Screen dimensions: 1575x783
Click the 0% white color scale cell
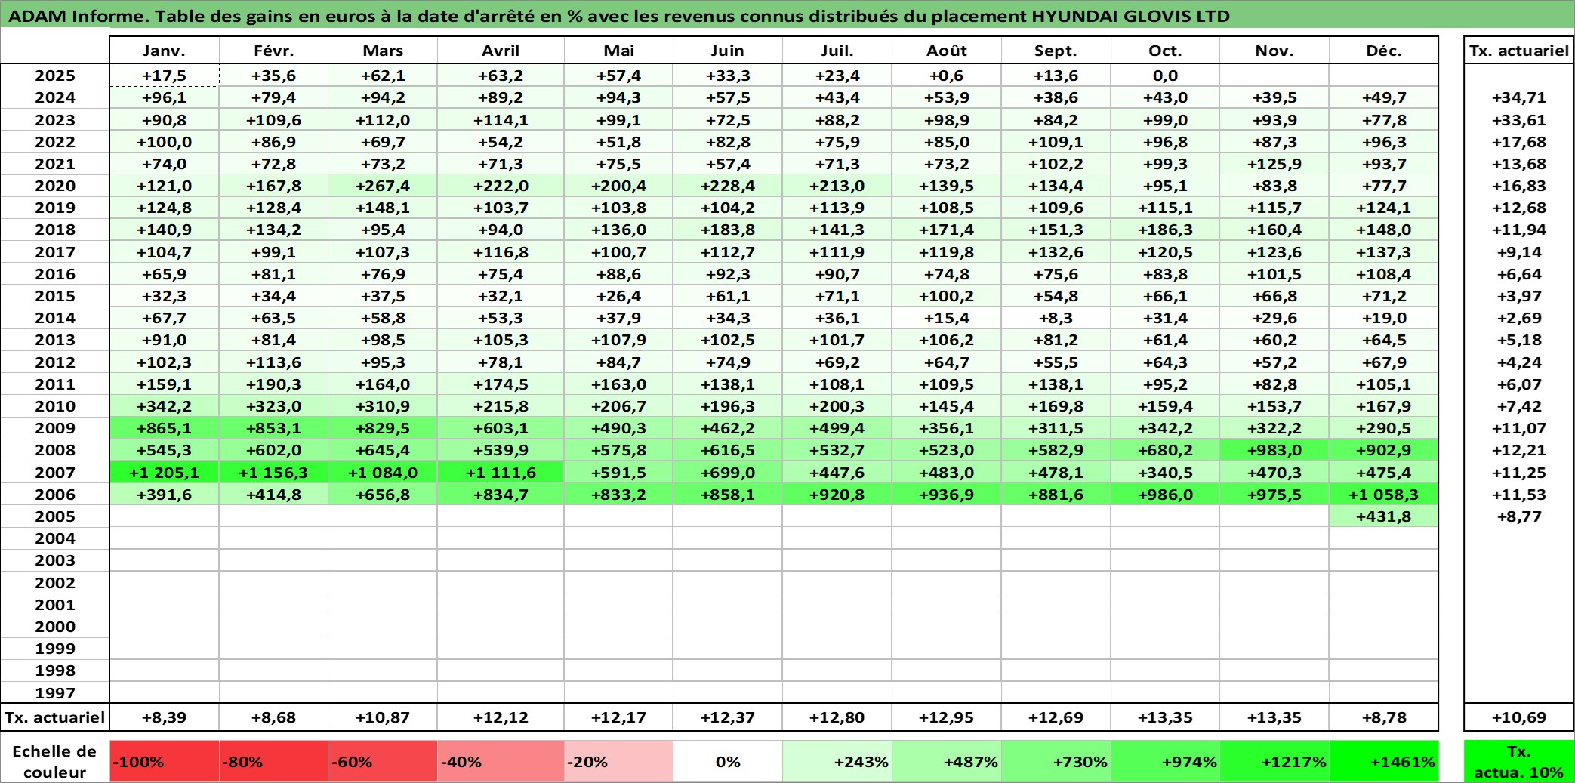728,761
